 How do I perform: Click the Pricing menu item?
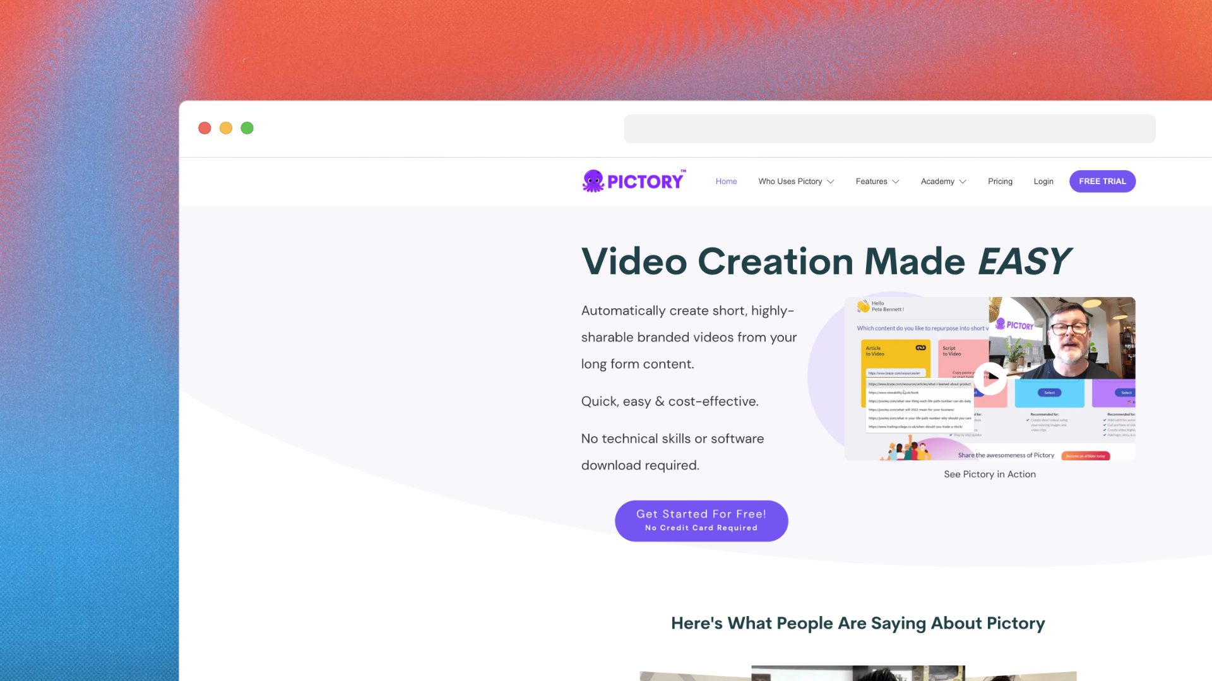(x=1000, y=181)
